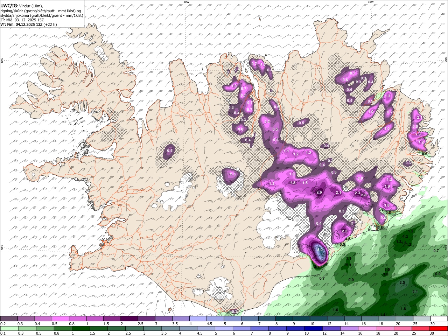Select the pale grey swatch at snow legend 25
This screenshot has width=448, height=336.
422,318
